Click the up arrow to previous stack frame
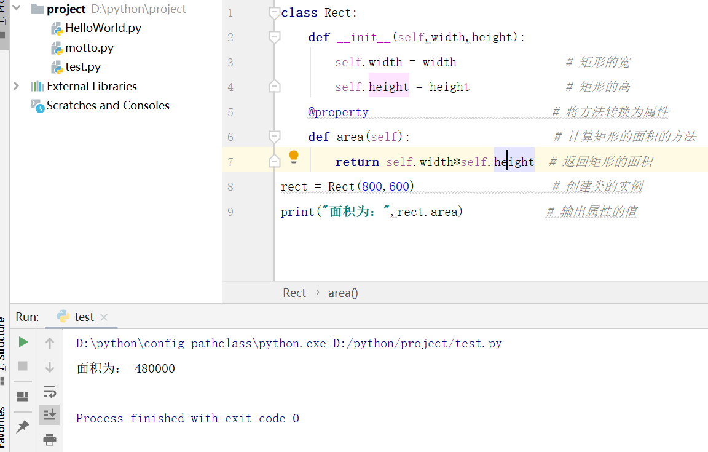This screenshot has height=452, width=708. (x=50, y=343)
